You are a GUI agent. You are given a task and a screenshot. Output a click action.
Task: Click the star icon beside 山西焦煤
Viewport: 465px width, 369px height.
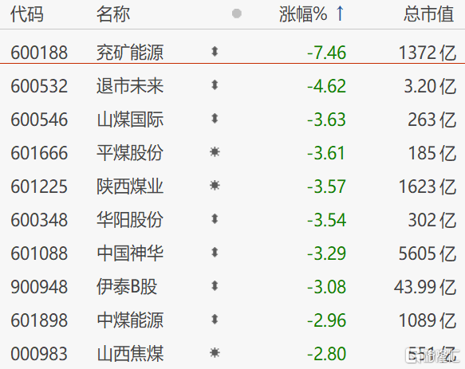tap(215, 353)
